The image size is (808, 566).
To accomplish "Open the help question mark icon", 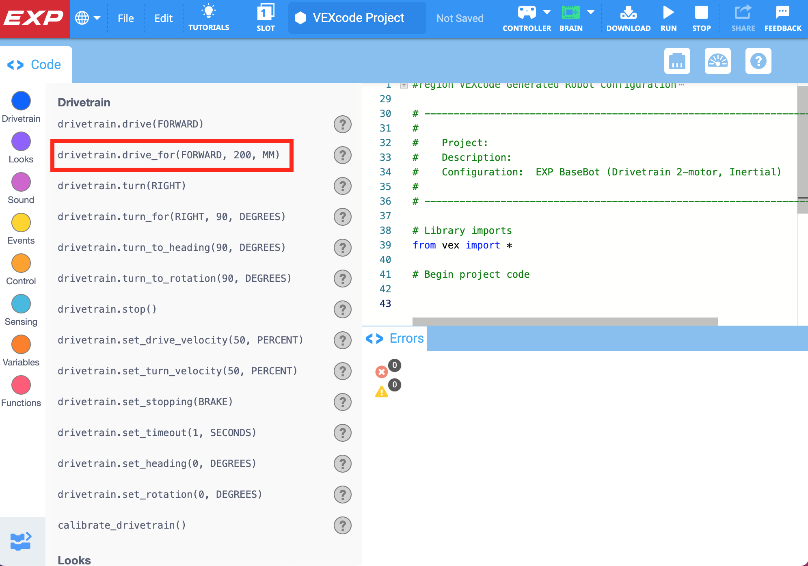I will click(x=758, y=62).
